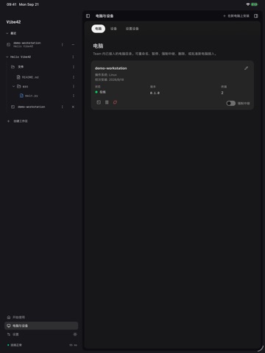
Task: Click the 09:41 clock in status bar
Action: click(x=11, y=4)
